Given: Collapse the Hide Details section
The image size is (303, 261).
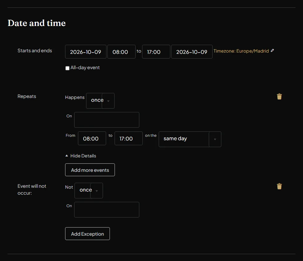Looking at the screenshot, I should click(x=81, y=156).
